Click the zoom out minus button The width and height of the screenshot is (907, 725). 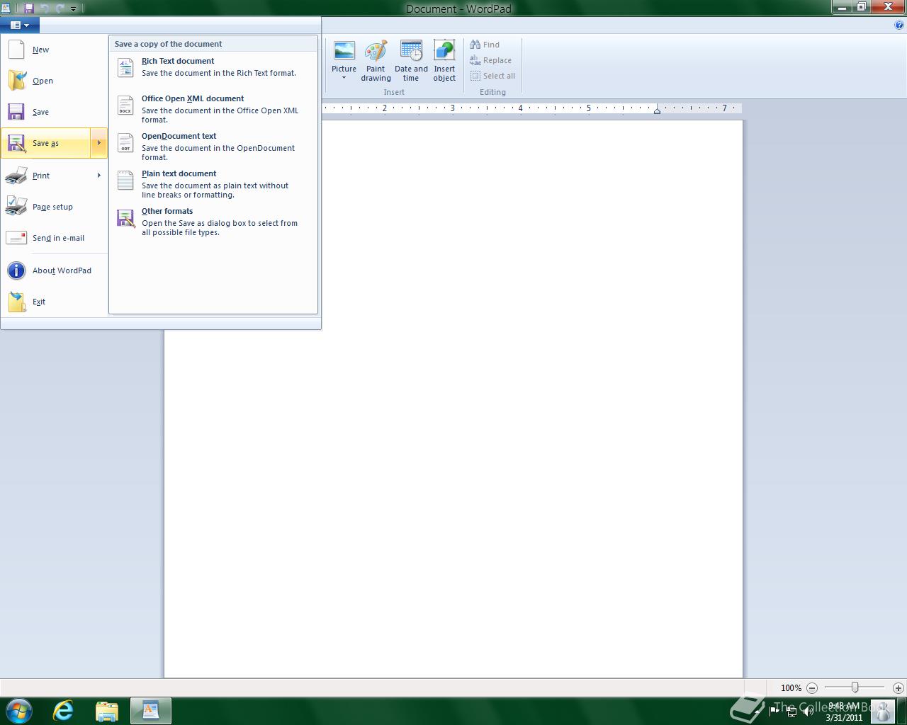click(x=812, y=687)
